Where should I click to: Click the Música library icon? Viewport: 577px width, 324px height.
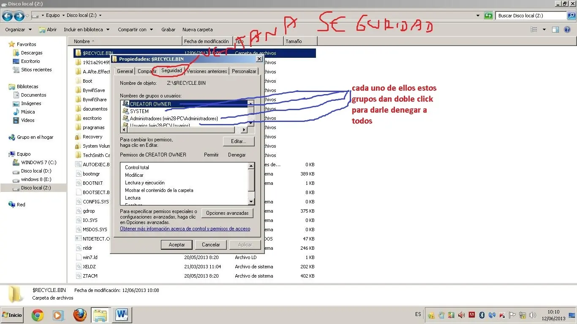click(16, 112)
